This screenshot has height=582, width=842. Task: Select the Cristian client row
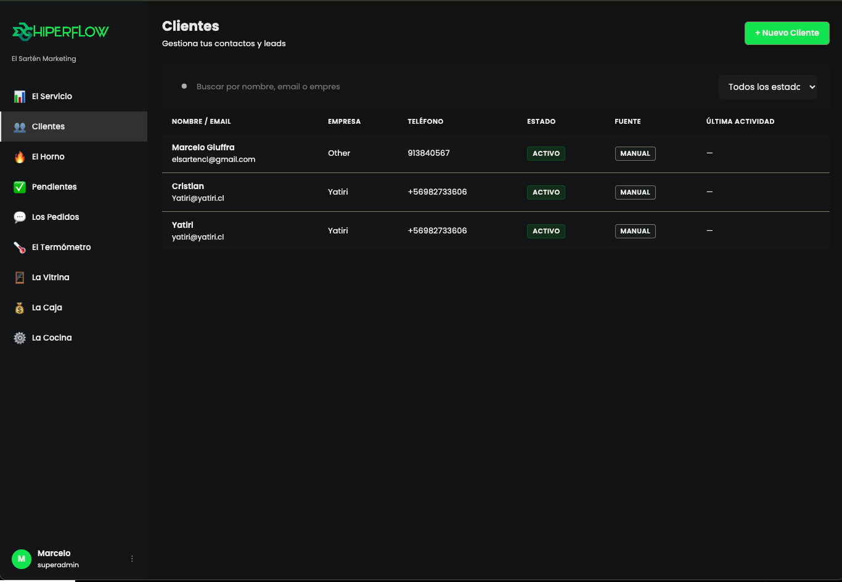[x=496, y=192]
